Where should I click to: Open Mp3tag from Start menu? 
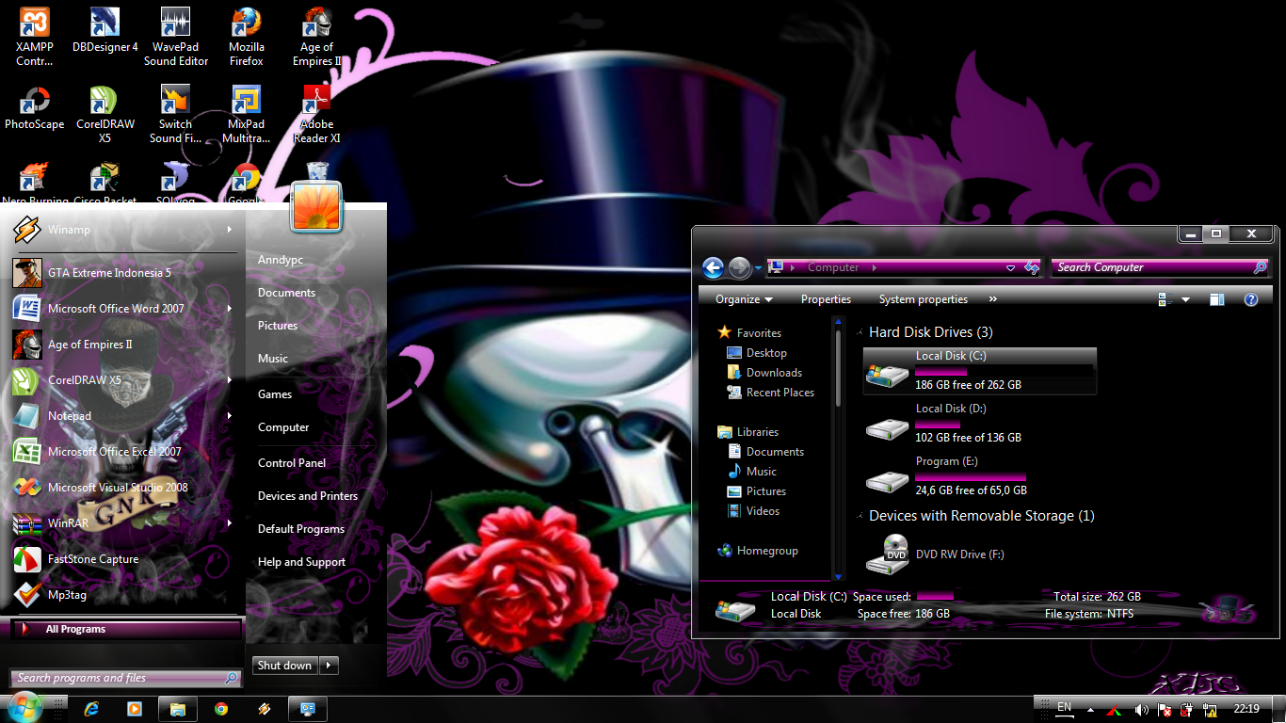124,595
